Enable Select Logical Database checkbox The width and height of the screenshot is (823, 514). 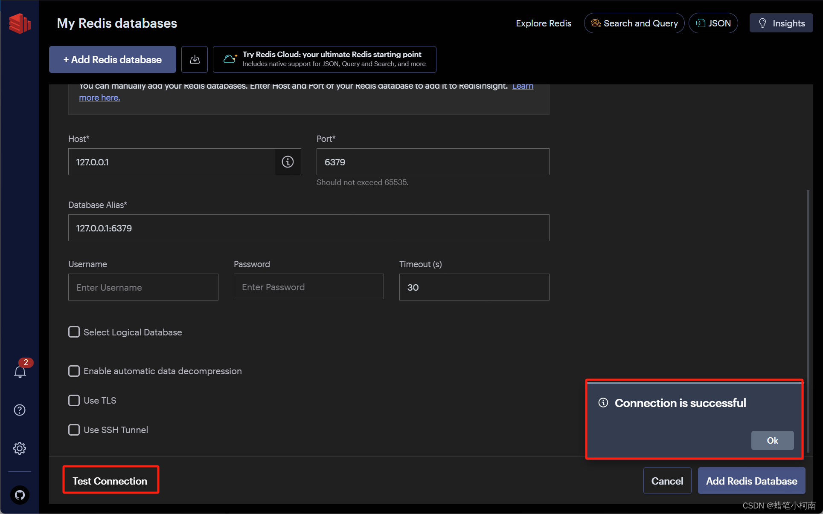(x=74, y=332)
